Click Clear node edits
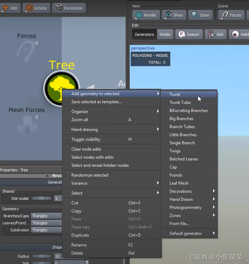Image resolution: width=249 pixels, height=264 pixels. point(111,149)
